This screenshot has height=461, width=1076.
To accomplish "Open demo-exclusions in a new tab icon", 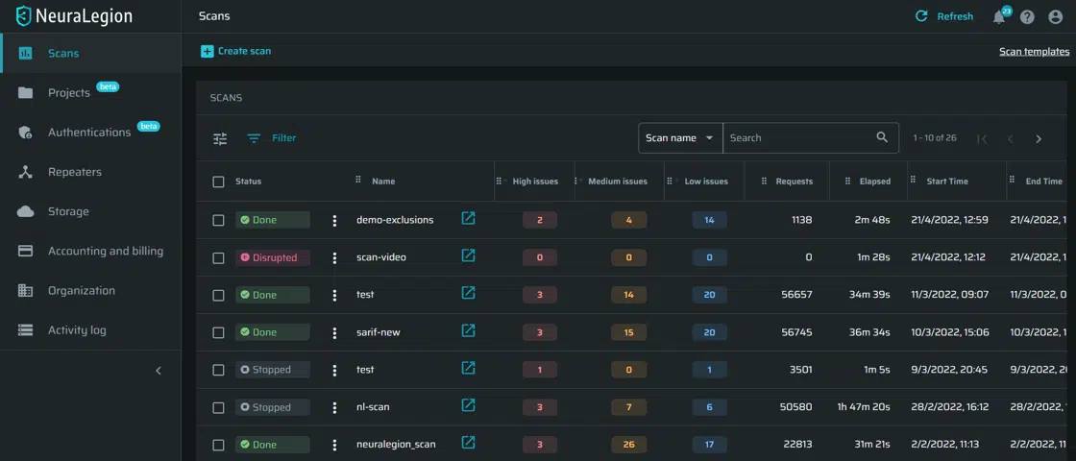I will (x=468, y=218).
